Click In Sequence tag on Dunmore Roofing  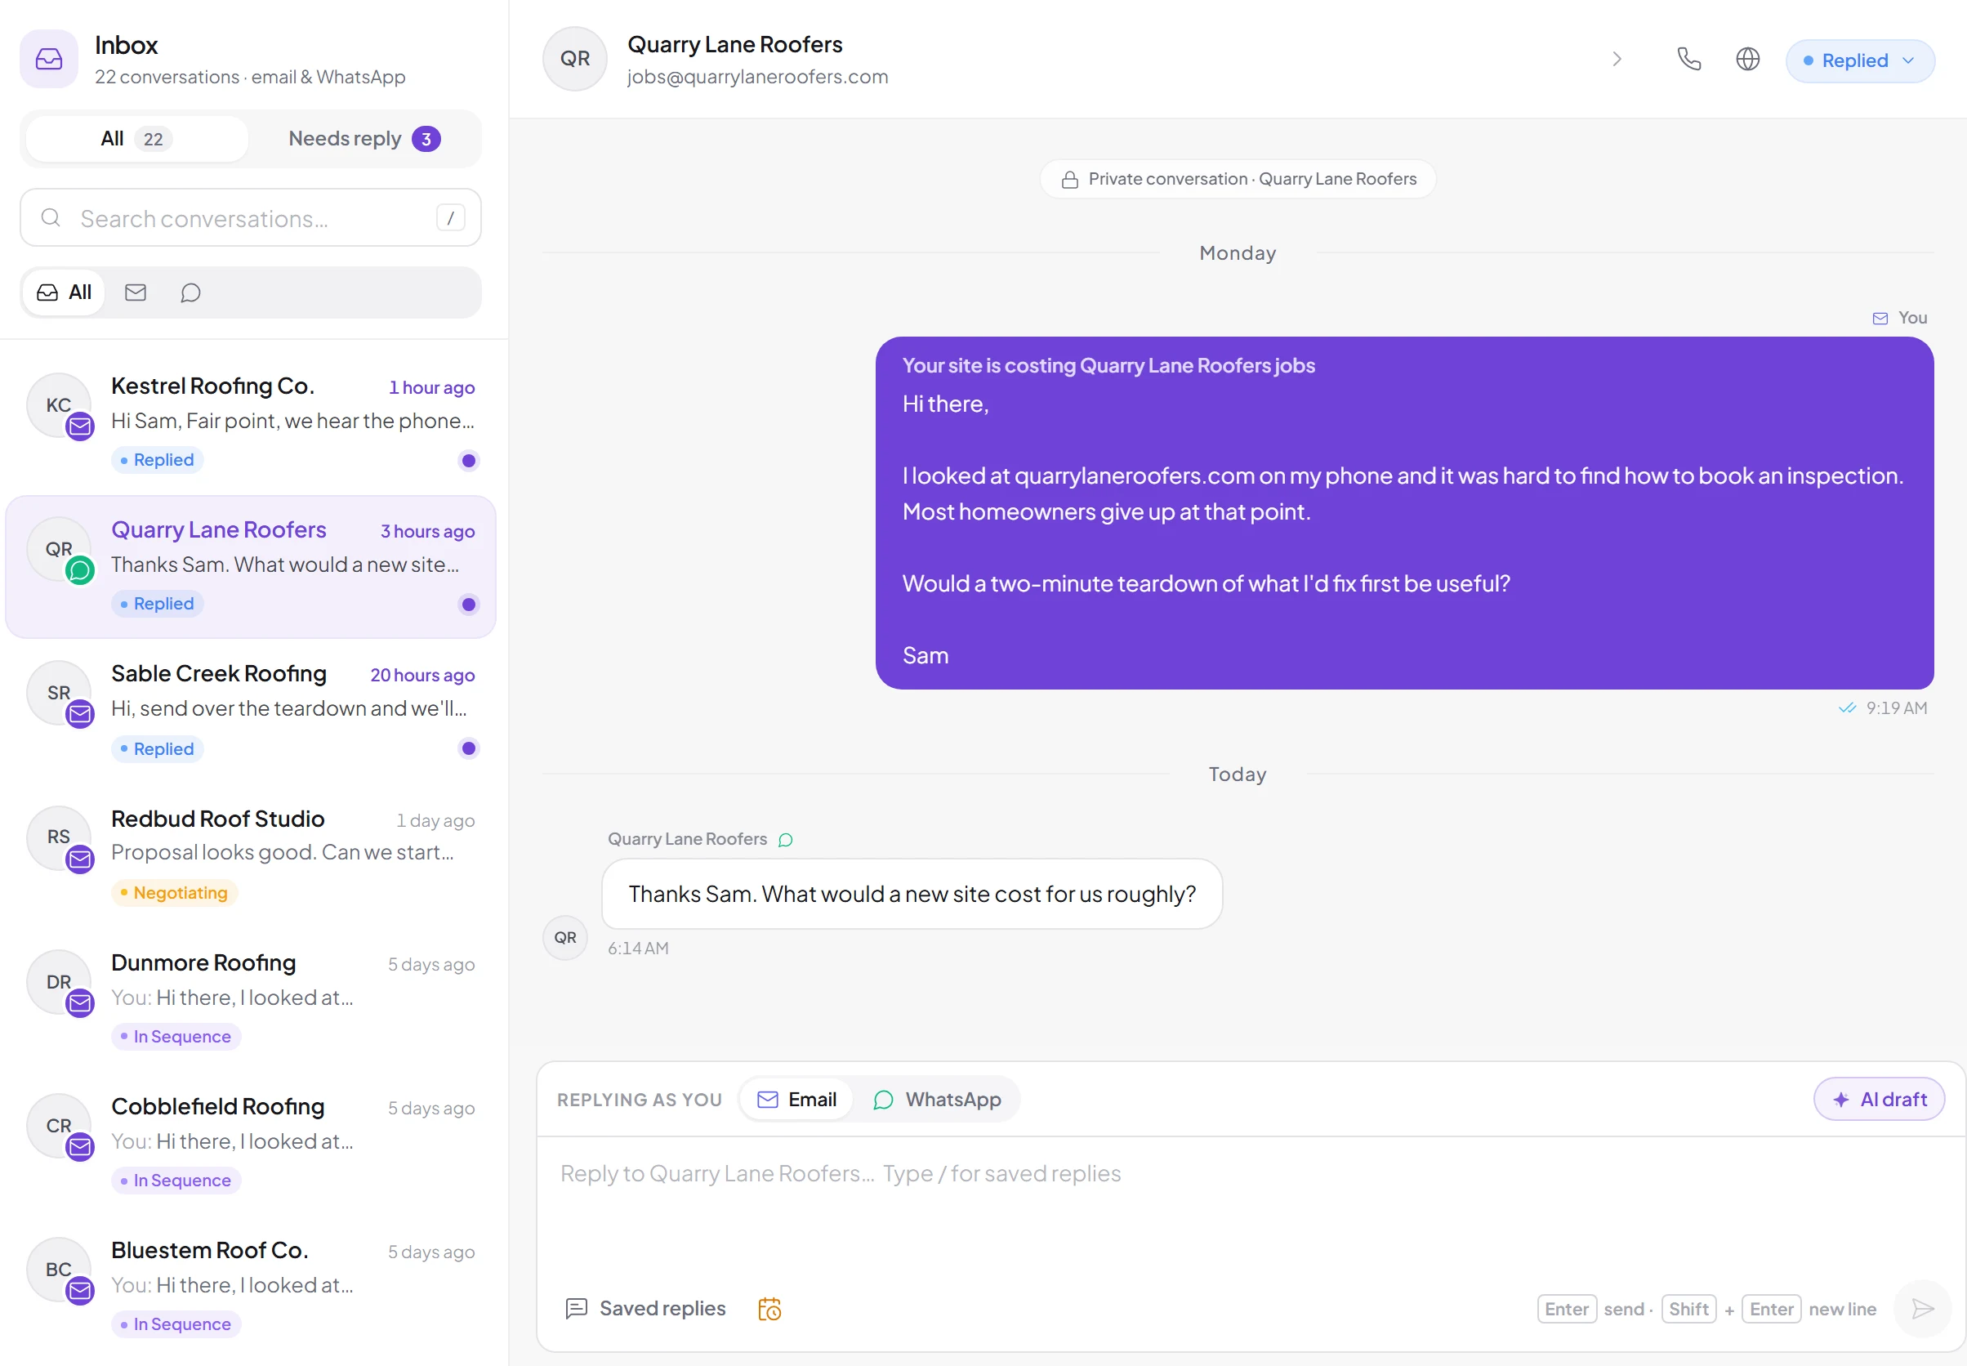click(x=176, y=1037)
